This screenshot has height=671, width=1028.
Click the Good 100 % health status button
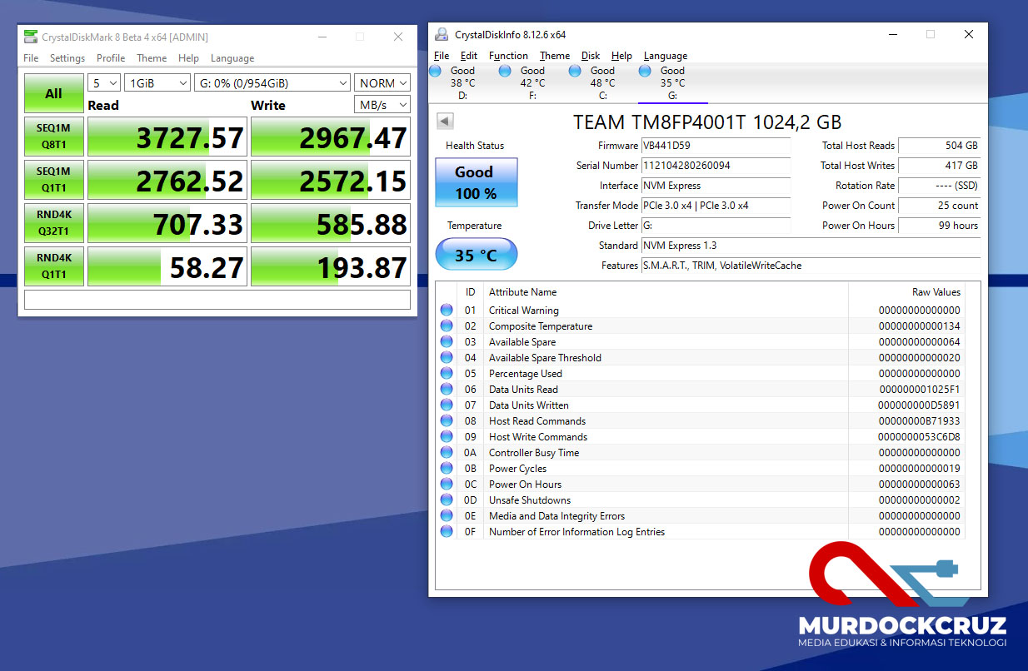point(476,182)
